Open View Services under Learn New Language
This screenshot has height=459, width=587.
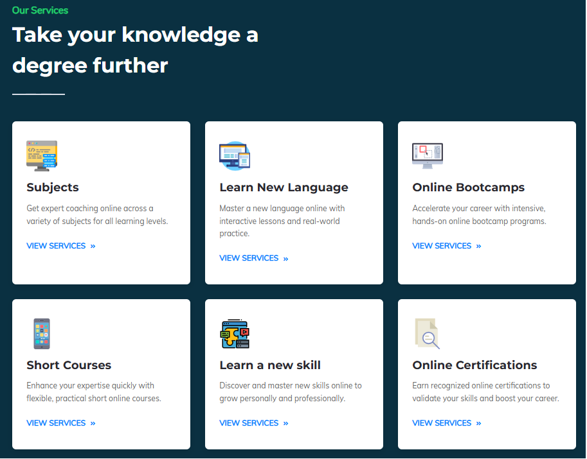(x=254, y=258)
